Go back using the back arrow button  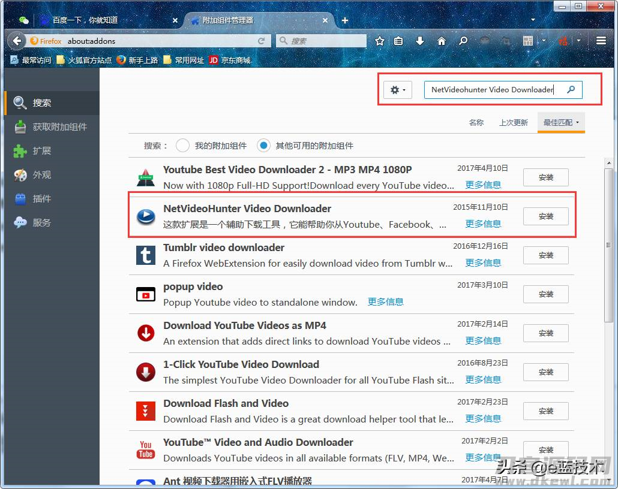tap(16, 41)
